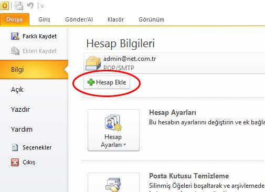Open the Customize Quick Access Toolbar dropdown
The height and width of the screenshot is (192, 265).
coord(42,6)
